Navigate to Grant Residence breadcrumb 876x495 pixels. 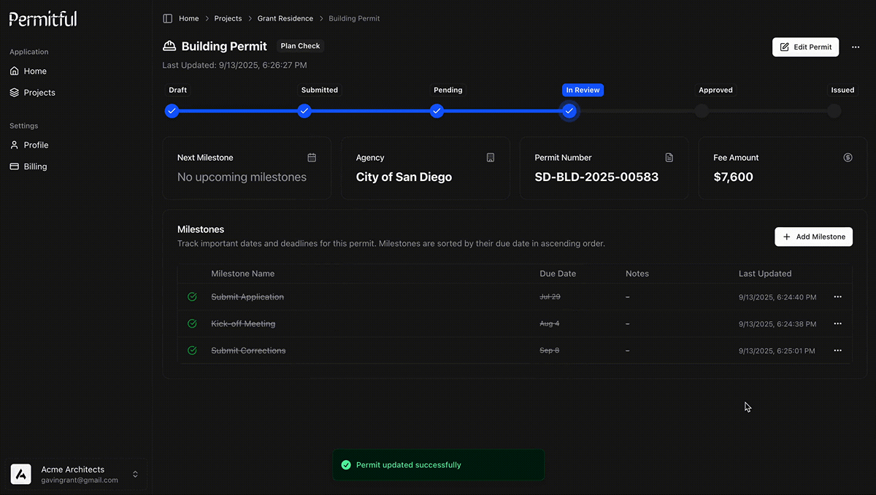285,18
